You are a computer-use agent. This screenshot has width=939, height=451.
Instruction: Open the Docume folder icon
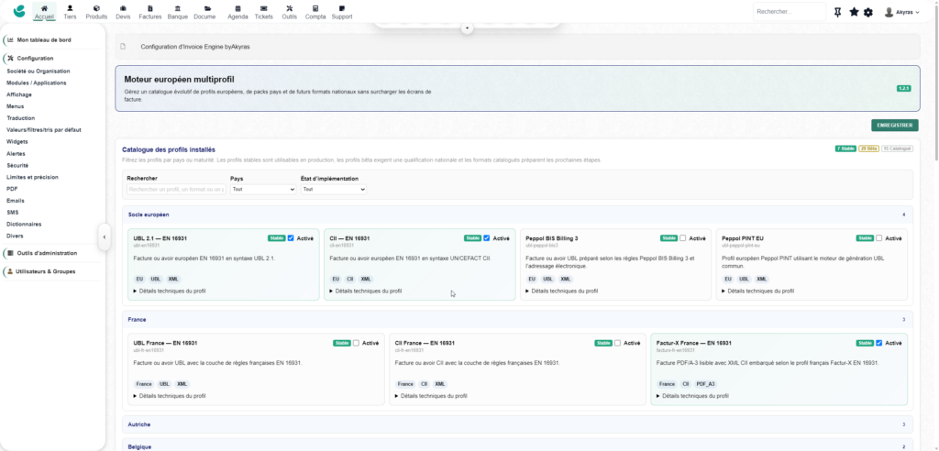[x=207, y=8]
